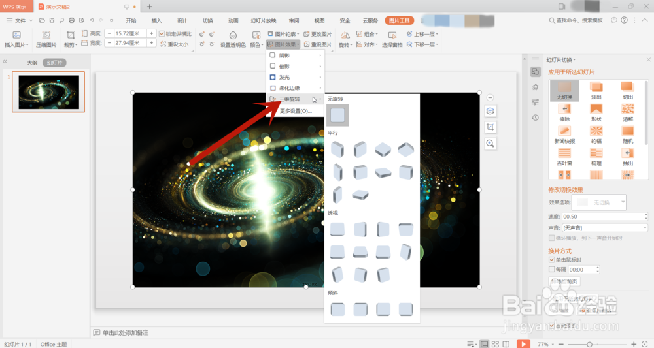Image resolution: width=654 pixels, height=348 pixels.
Task: Increase the 宽度 width with plus button
Action: 152,43
